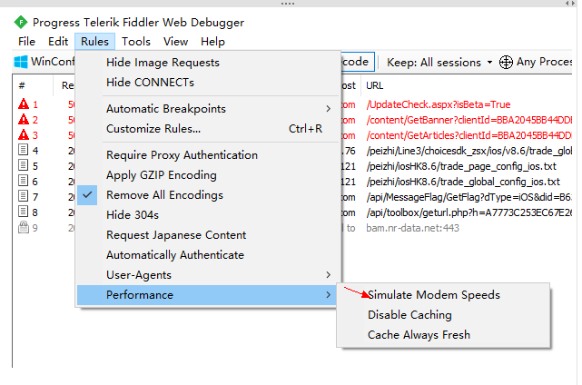Select Cache Always Fresh option

click(443, 335)
